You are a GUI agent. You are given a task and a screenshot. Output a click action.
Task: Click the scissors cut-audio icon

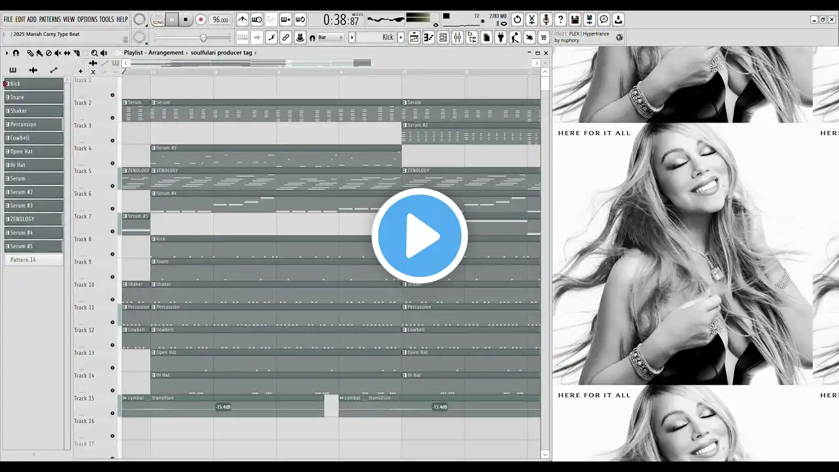(x=532, y=20)
